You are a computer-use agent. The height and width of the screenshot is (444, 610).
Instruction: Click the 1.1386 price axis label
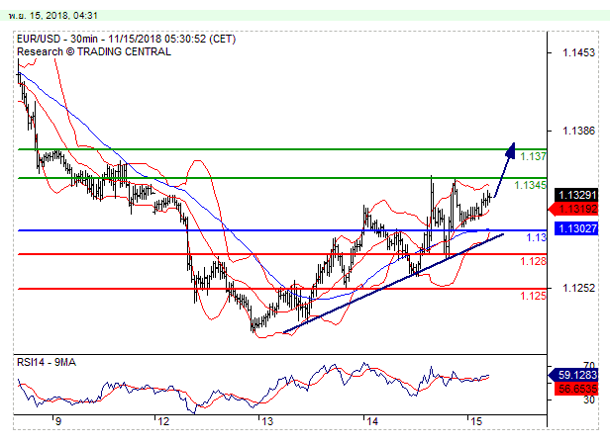(x=578, y=131)
